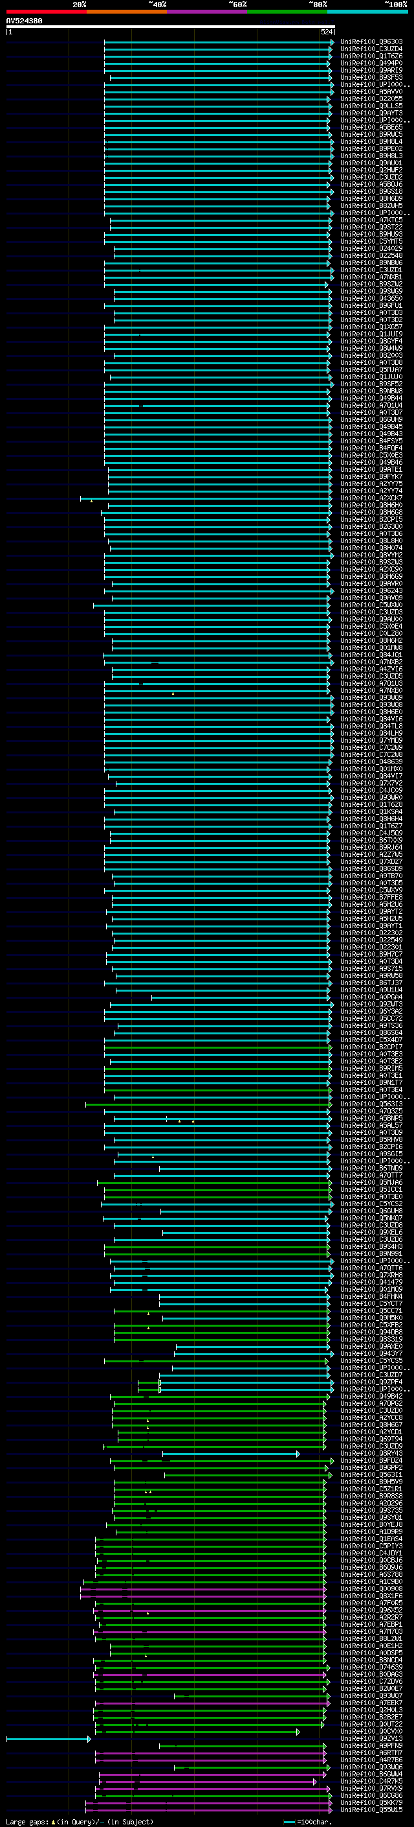The image size is (414, 1827).
Task: Select hit label UniRef100_B9PEQ2
Action: click(371, 149)
